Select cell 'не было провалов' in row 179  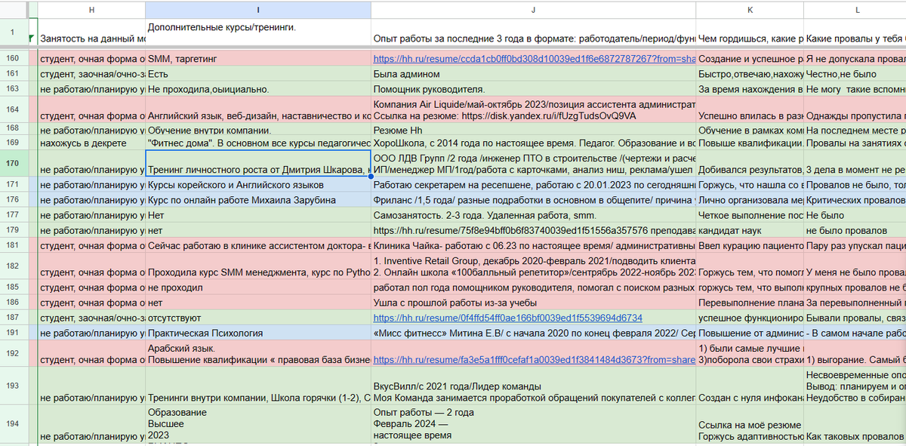click(x=855, y=230)
